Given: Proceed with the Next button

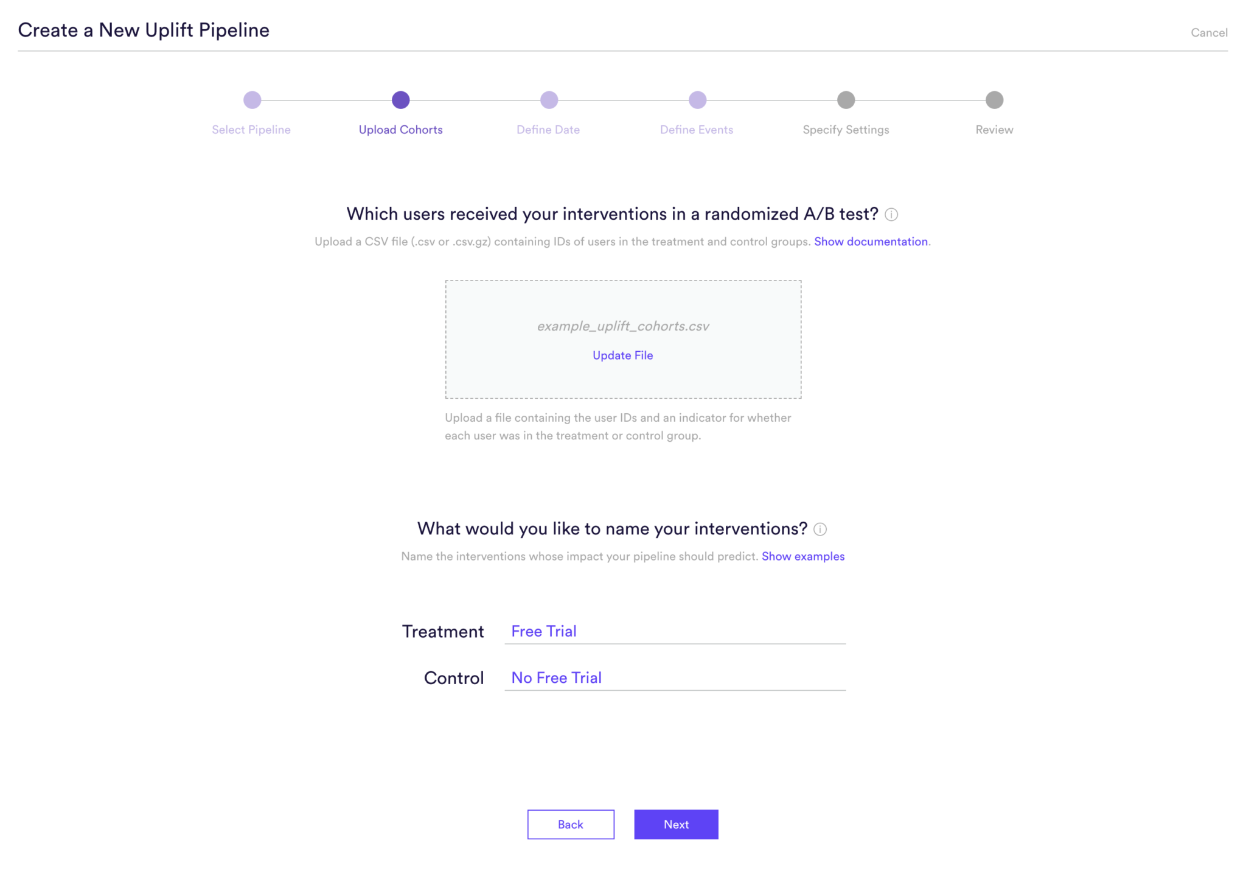Looking at the screenshot, I should click(676, 824).
